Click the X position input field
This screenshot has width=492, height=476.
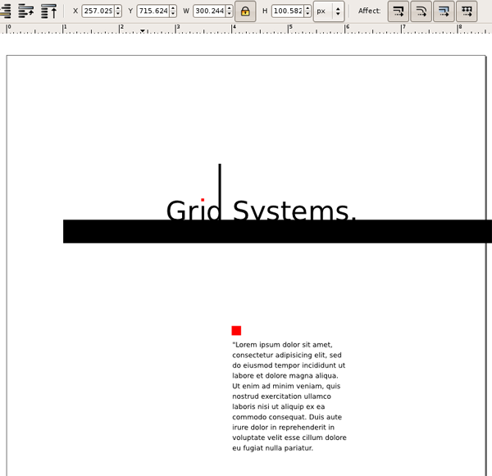click(97, 11)
